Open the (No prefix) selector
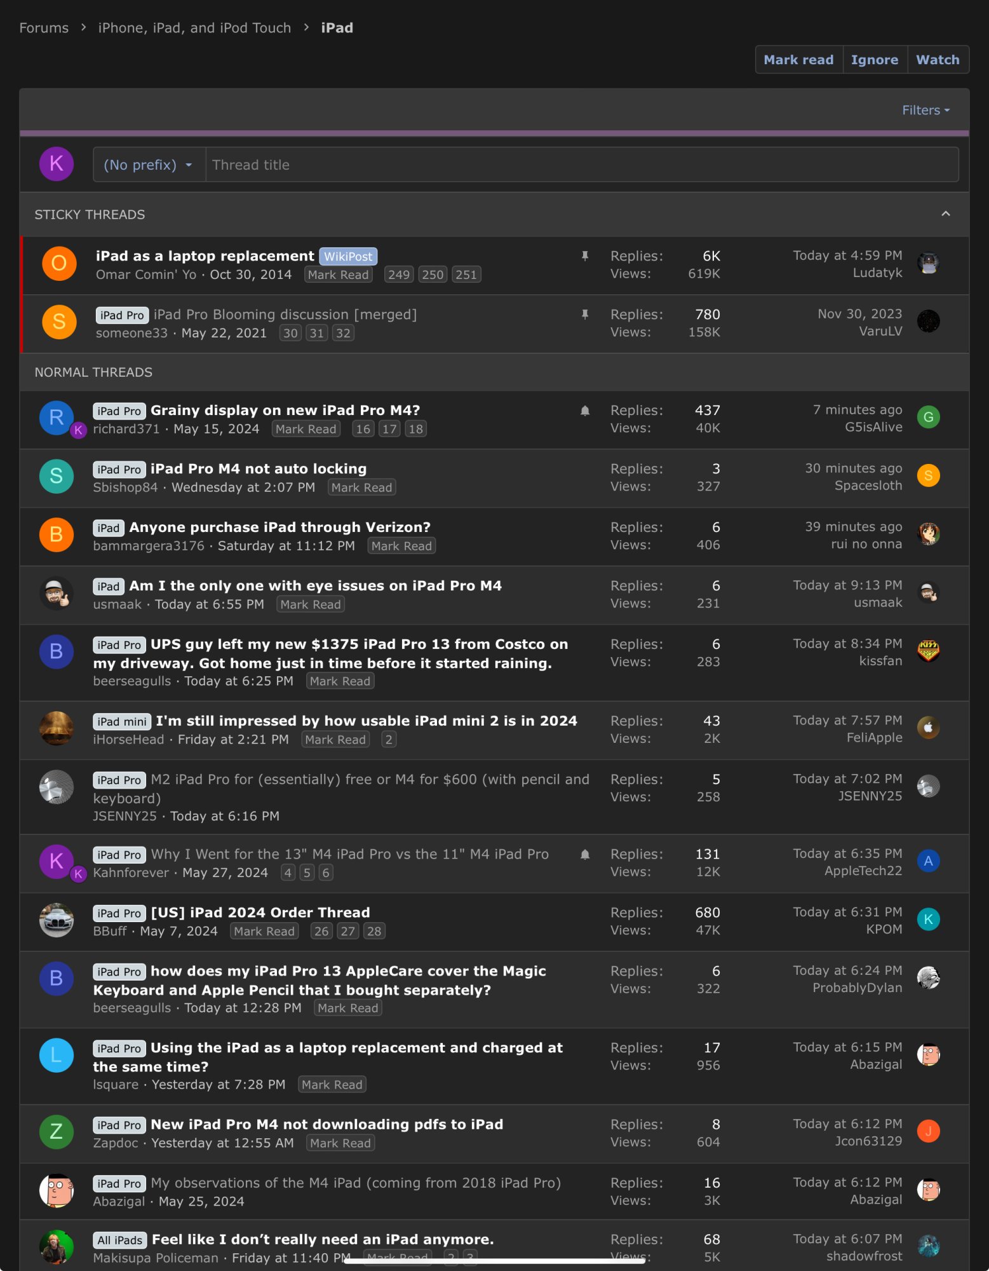The image size is (989, 1271). tap(149, 165)
